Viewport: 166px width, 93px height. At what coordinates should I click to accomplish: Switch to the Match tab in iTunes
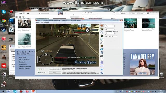pos(92,17)
